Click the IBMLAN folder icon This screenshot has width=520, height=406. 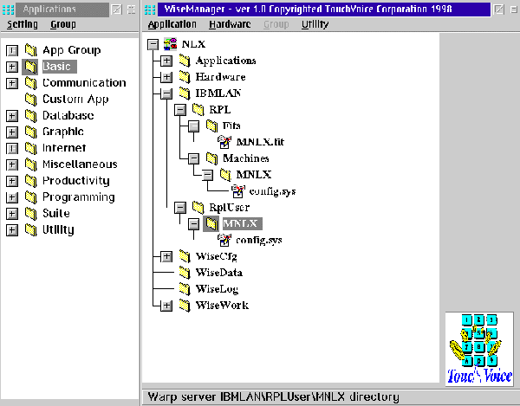click(185, 93)
